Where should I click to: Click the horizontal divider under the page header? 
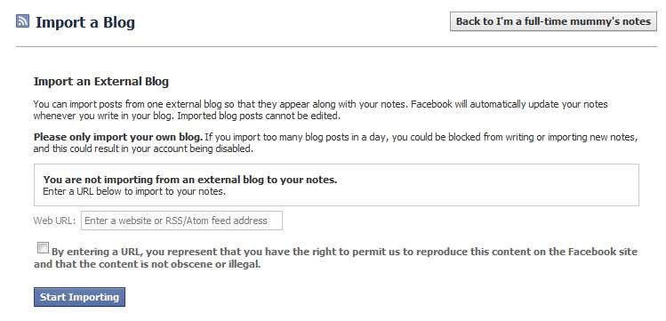tap(336, 46)
